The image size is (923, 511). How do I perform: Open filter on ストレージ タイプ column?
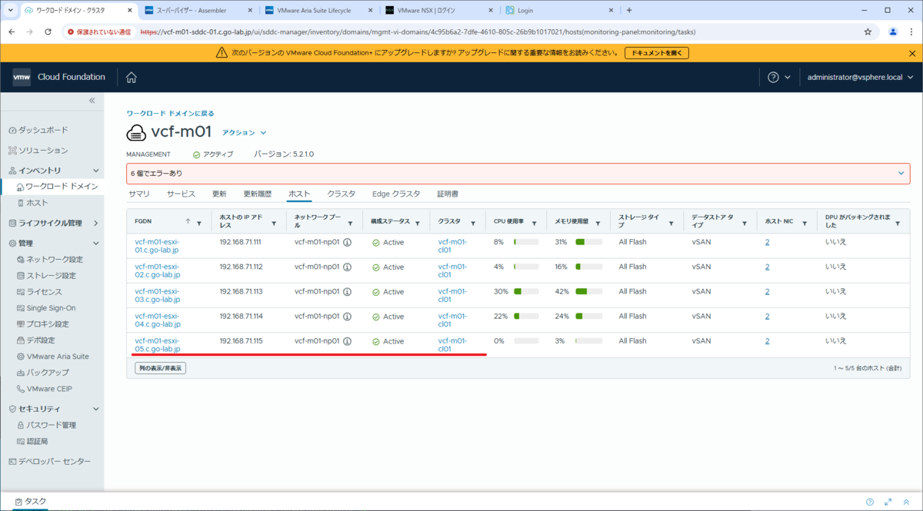pos(670,224)
